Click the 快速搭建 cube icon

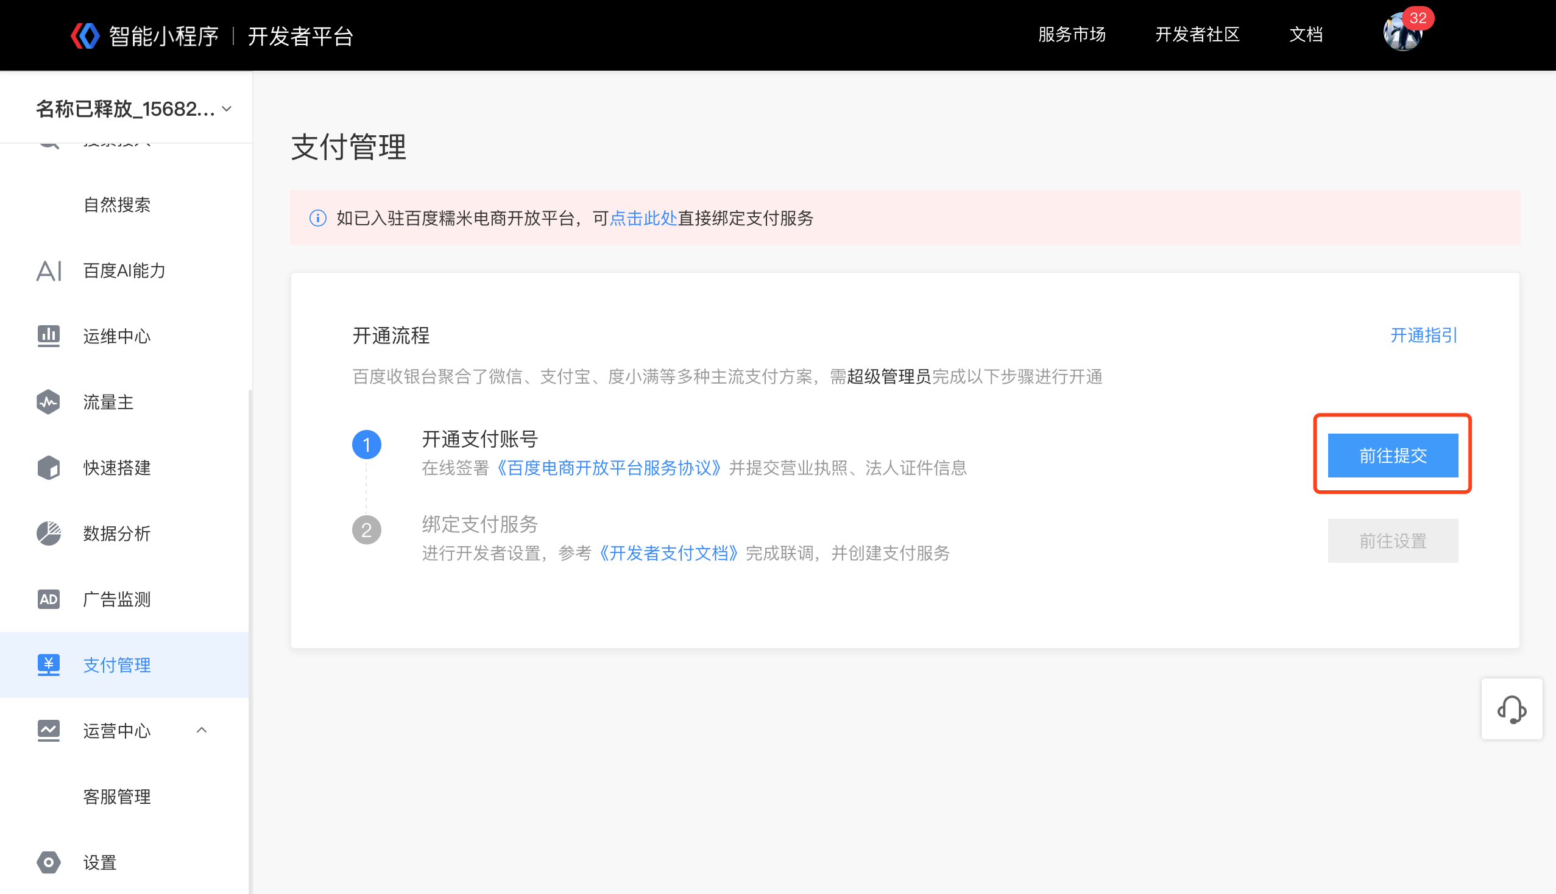49,468
